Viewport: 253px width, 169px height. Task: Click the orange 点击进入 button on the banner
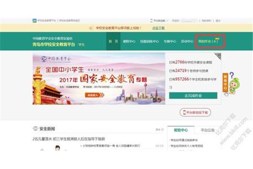pos(94,95)
